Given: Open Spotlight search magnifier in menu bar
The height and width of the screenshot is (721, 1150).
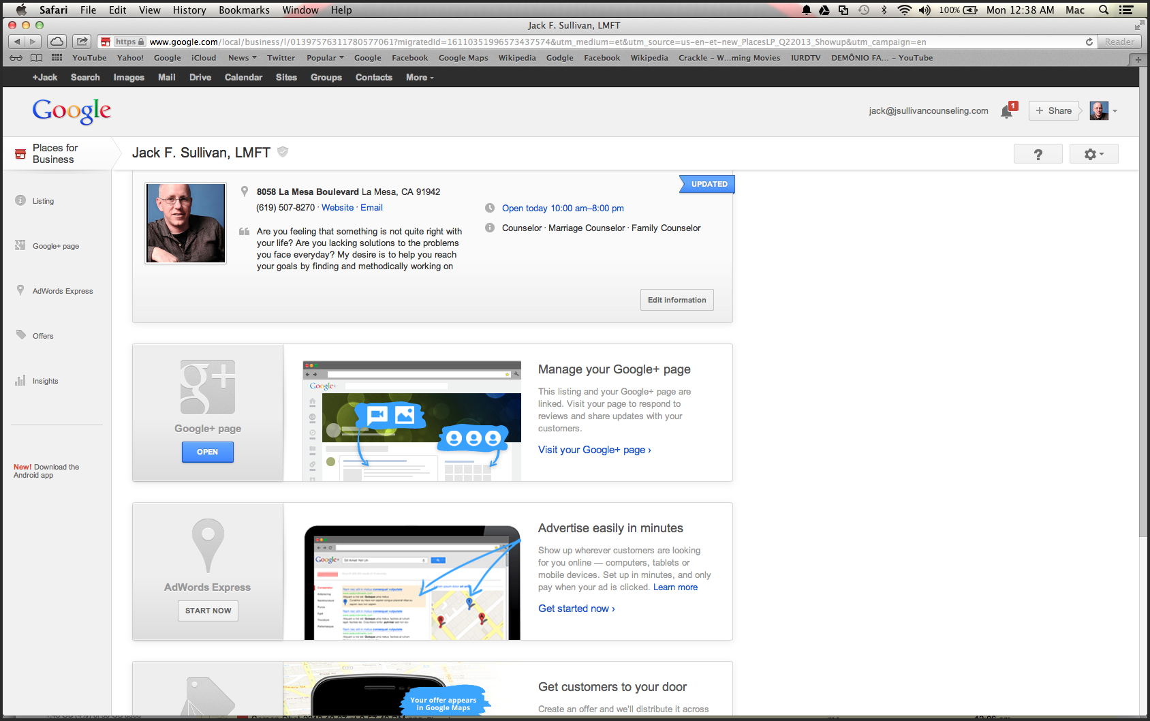Looking at the screenshot, I should (x=1104, y=10).
